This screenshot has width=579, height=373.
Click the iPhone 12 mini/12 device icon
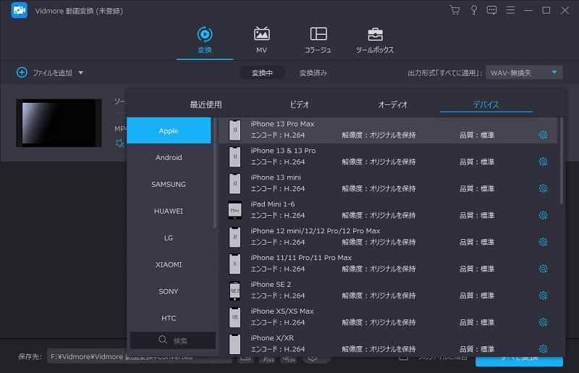[234, 237]
